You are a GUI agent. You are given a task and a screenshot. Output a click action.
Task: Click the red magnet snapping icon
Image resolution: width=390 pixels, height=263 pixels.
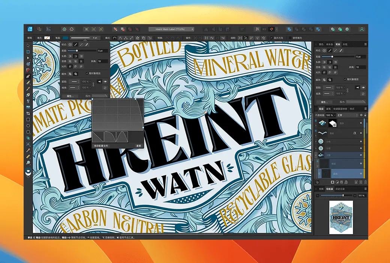pyautogui.click(x=271, y=29)
